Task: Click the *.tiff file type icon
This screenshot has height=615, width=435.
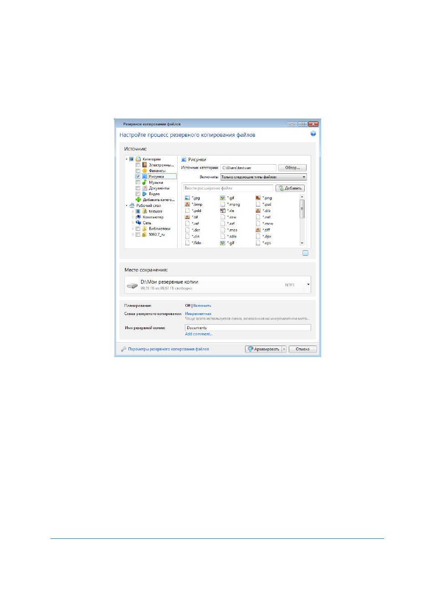Action: (x=258, y=230)
